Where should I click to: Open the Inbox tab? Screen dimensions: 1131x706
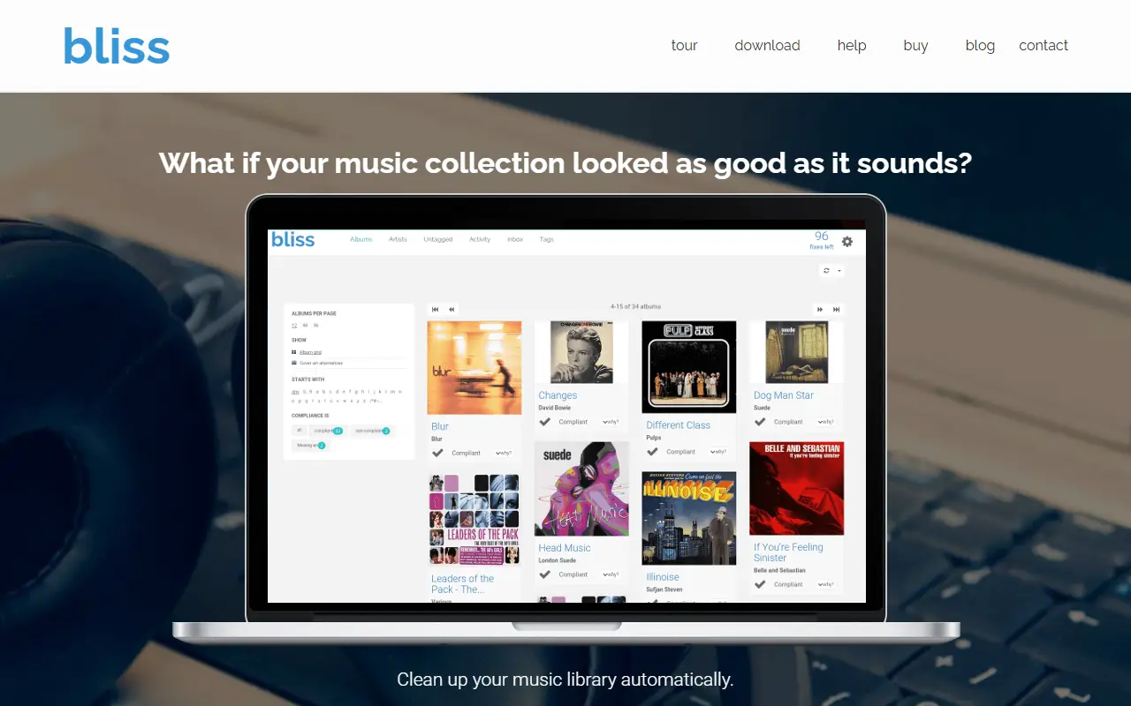(515, 239)
